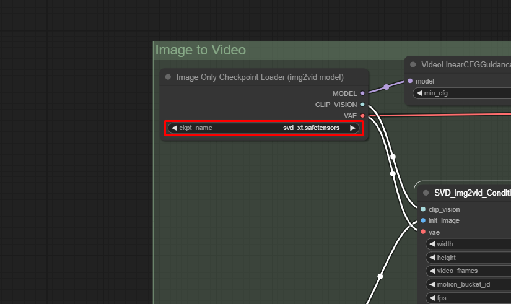This screenshot has width=511, height=304.
Task: Decrease the width value arrow
Action: [x=432, y=244]
